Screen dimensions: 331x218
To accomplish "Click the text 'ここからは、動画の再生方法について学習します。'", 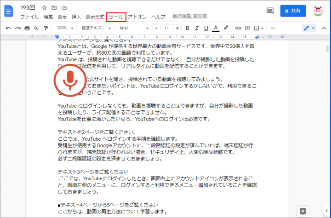I will [113, 212].
